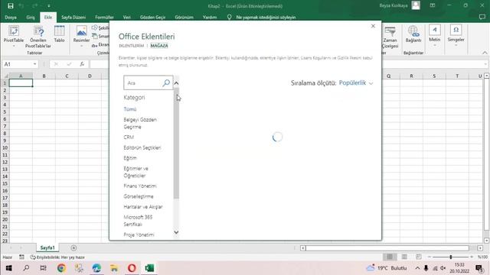Switch to EKLENTİLERİM tab in dialog
The width and height of the screenshot is (490, 275).
pyautogui.click(x=131, y=46)
